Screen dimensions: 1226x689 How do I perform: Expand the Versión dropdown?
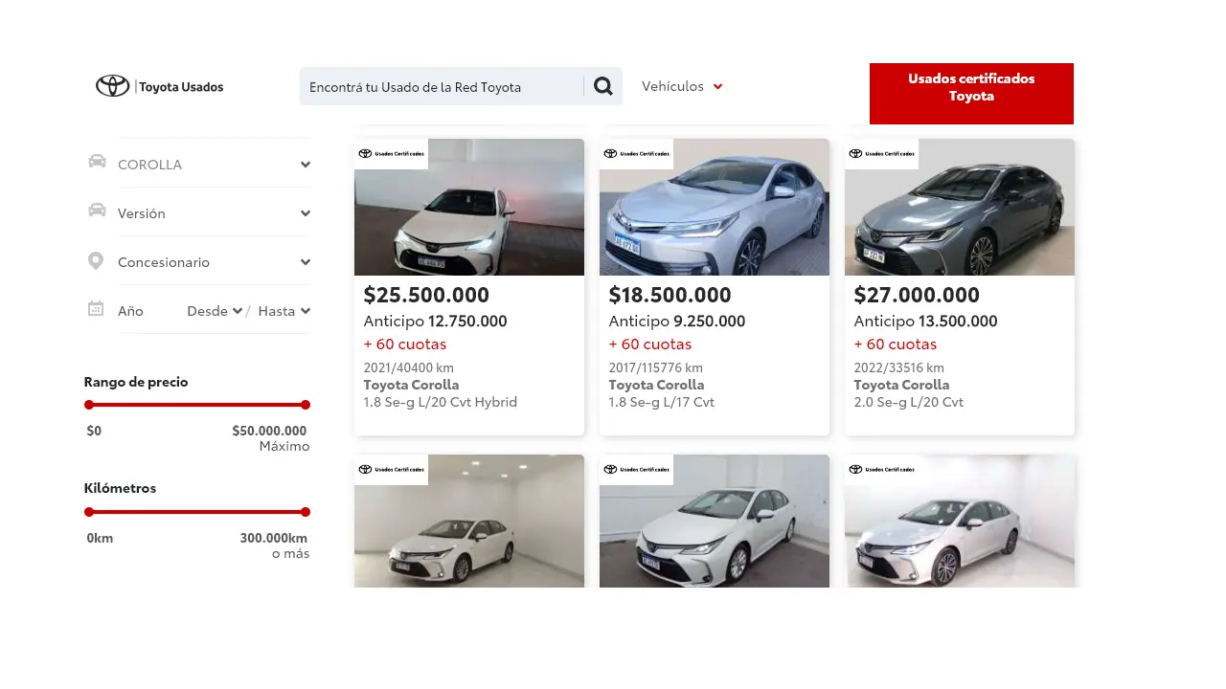pos(215,212)
